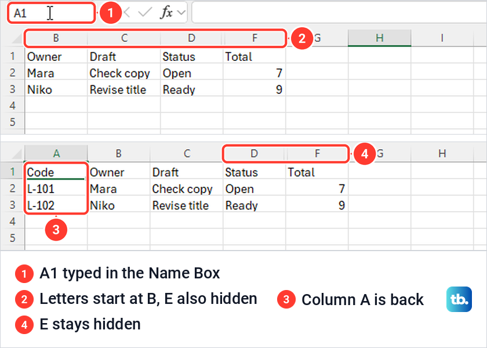Viewport: 487px width, 348px height.
Task: Select row header 3 directly beside Niko
Action: (12, 89)
